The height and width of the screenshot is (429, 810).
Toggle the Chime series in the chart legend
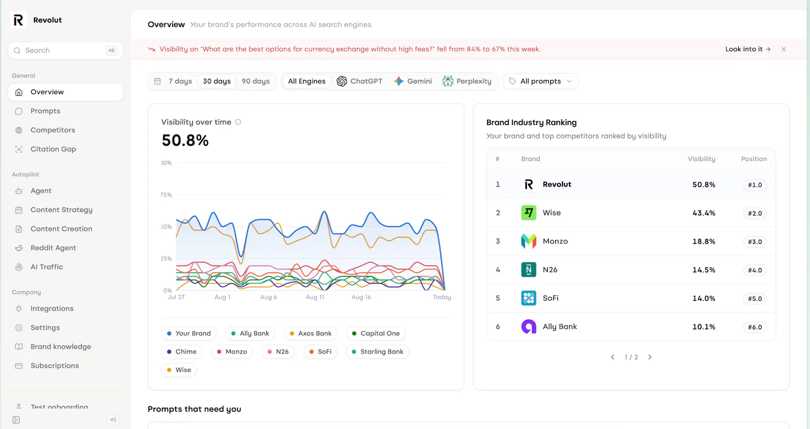click(182, 352)
